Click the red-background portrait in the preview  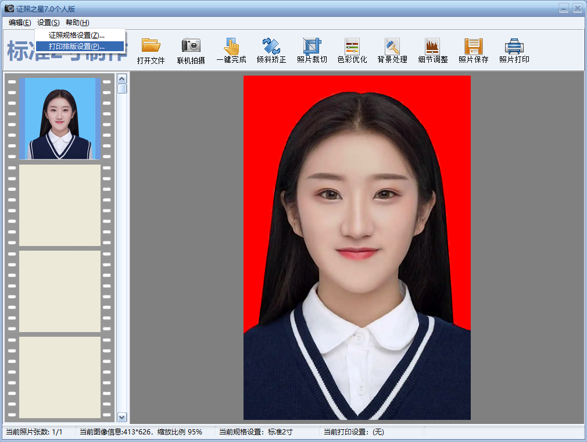(357, 247)
